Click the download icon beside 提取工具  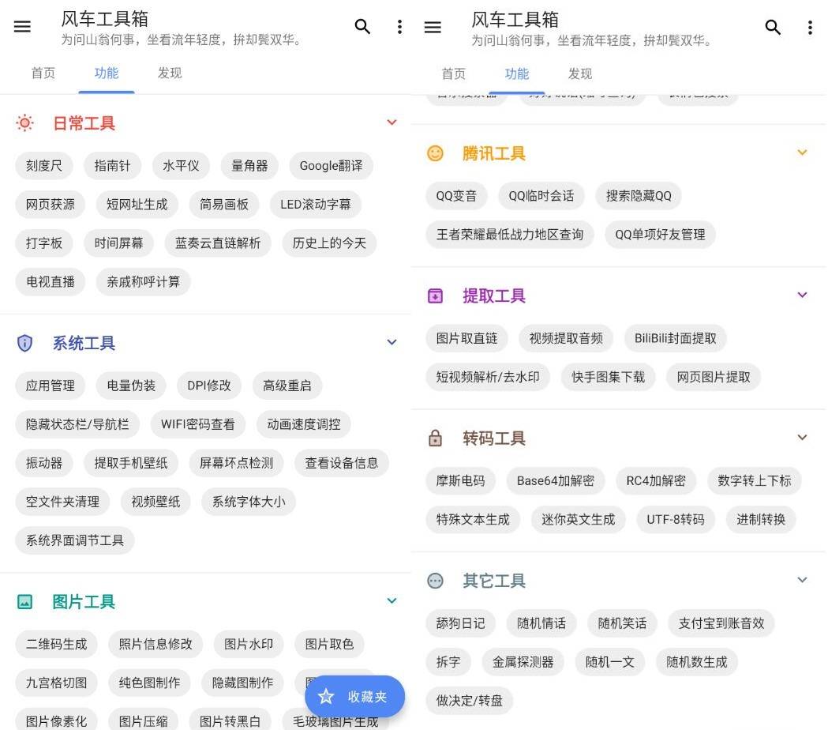(434, 295)
